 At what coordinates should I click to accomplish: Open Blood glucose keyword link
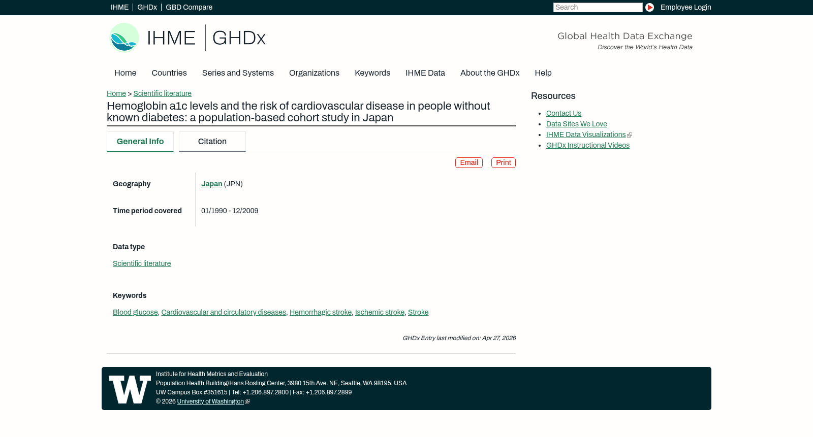coord(135,312)
